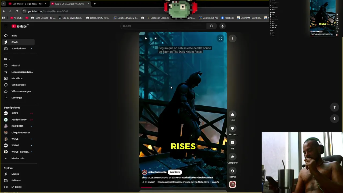This screenshot has width=343, height=193.
Task: Open Suscripciones in the sidebar
Action: tap(18, 49)
